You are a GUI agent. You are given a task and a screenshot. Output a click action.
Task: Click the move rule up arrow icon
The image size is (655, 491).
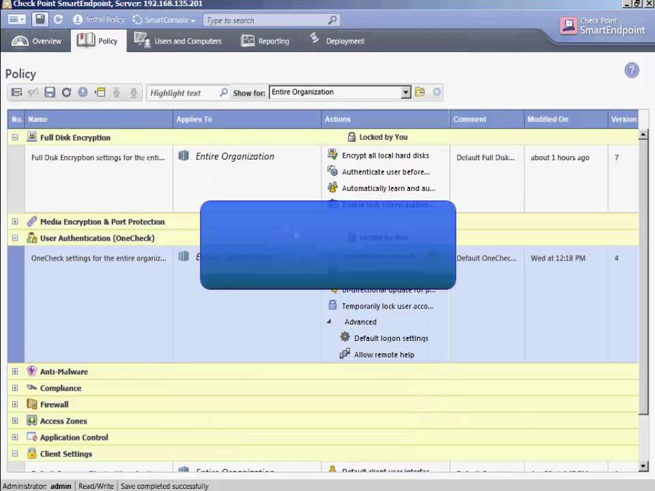117,92
